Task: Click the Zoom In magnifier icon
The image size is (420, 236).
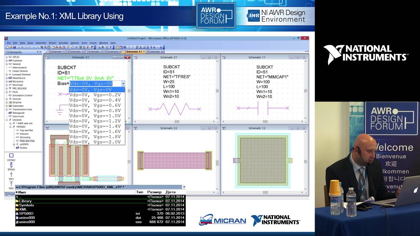Action: 42,47
